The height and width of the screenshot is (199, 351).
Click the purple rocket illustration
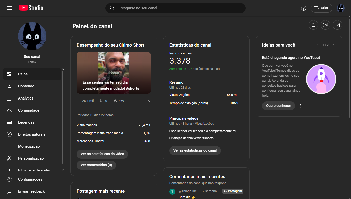[x=321, y=79]
